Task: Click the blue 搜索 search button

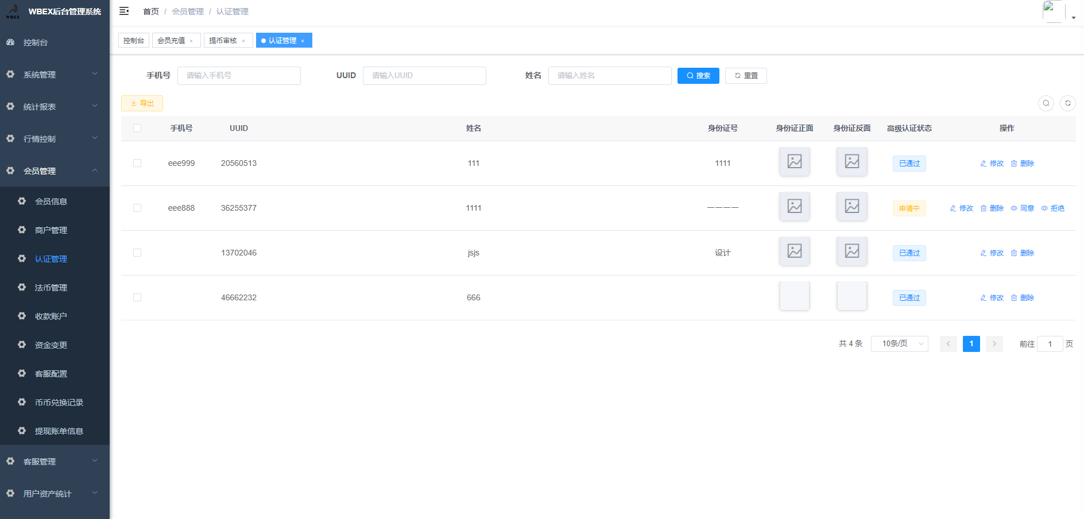Action: click(698, 76)
